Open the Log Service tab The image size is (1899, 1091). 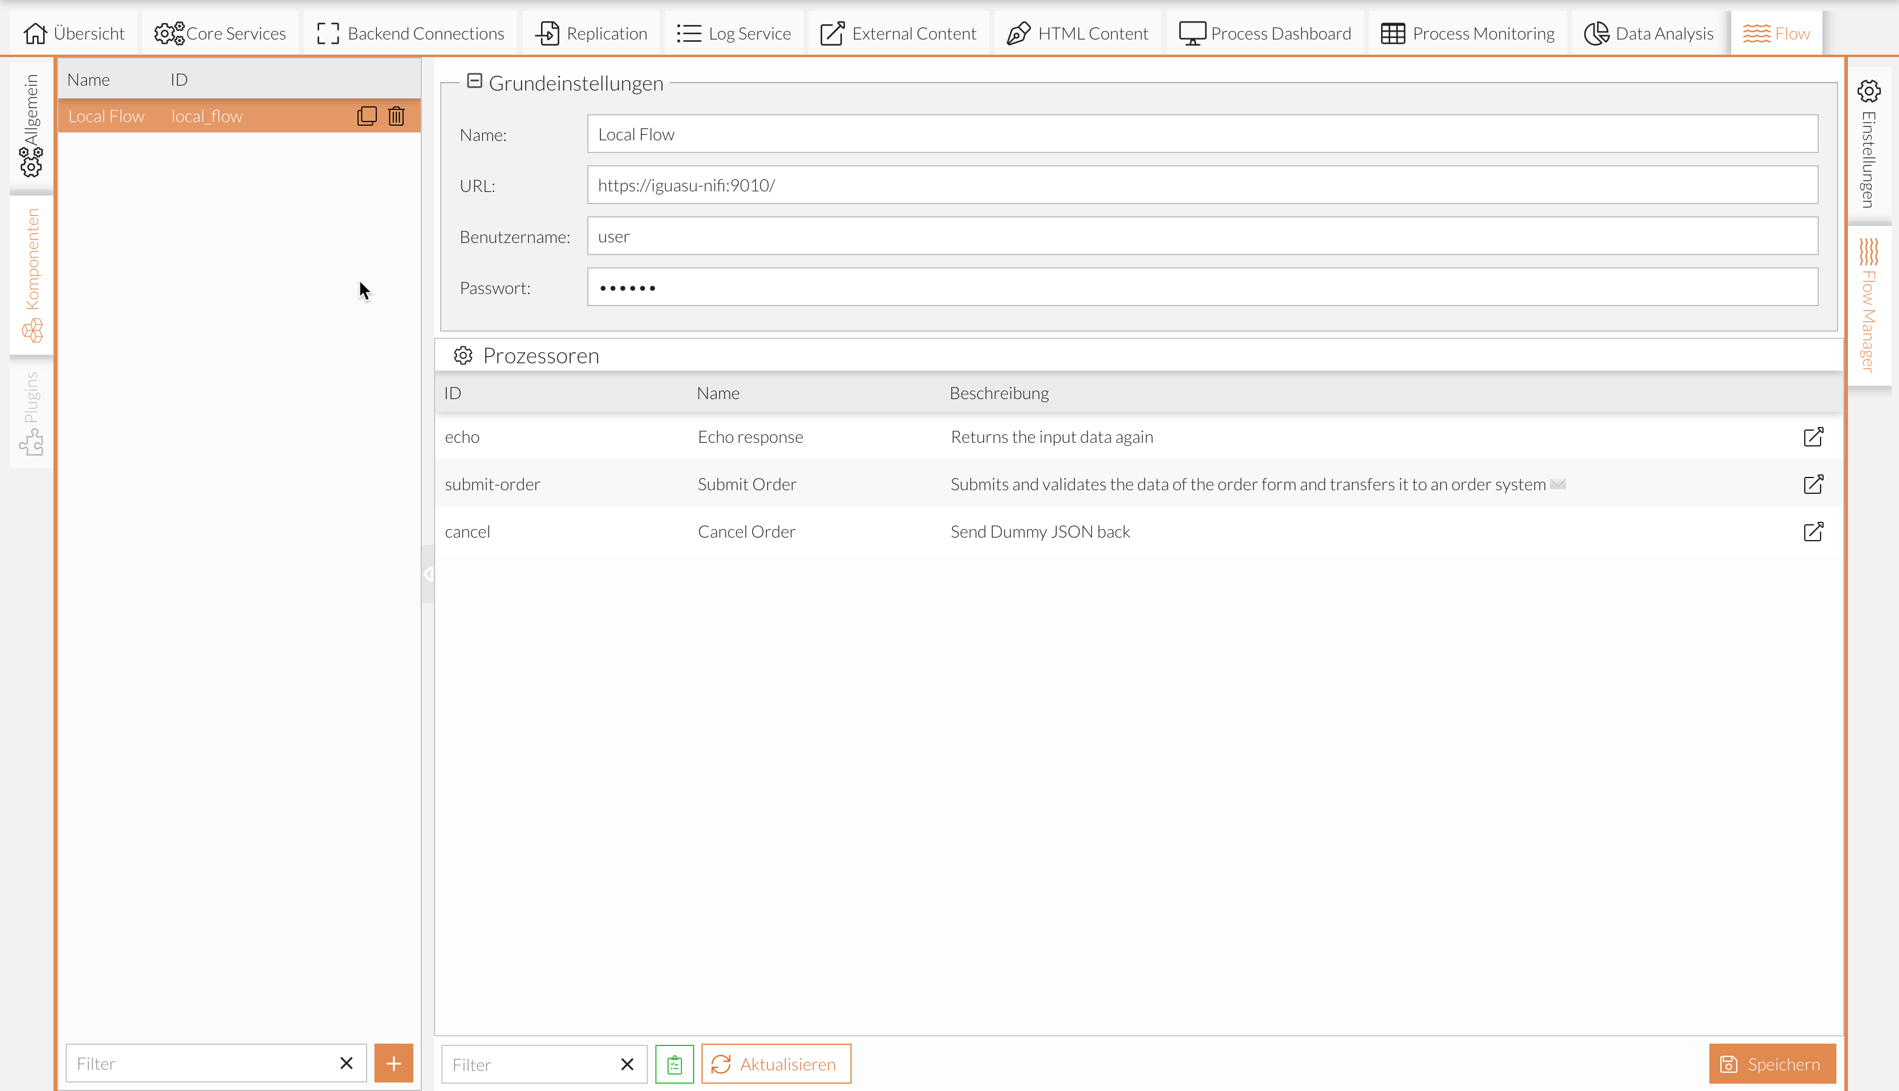click(x=734, y=34)
